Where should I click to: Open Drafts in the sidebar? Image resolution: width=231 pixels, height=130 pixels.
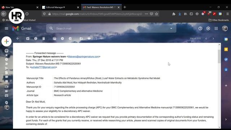(6, 73)
